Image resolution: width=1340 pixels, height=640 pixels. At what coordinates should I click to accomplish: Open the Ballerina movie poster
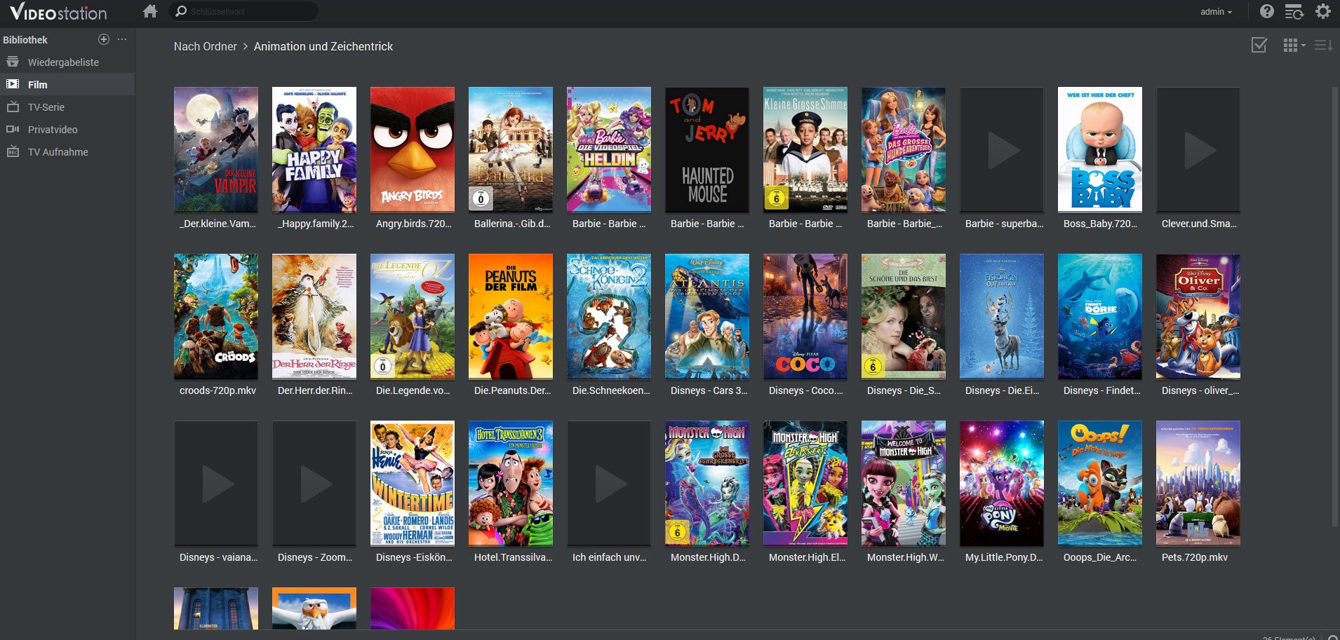pos(511,149)
